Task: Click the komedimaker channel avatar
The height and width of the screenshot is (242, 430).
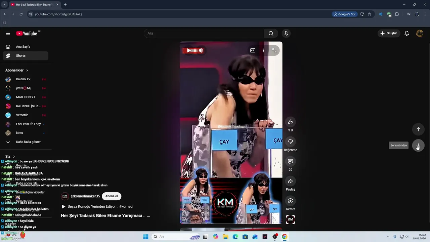Action: click(x=65, y=196)
